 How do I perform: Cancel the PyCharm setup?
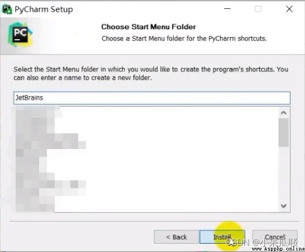coord(275,237)
